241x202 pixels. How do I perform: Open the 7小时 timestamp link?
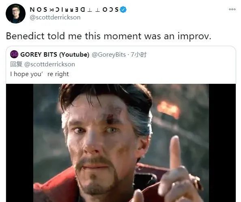pos(139,55)
